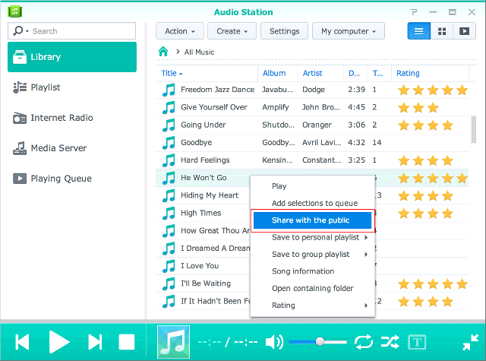The height and width of the screenshot is (361, 486).
Task: Sort by the Artist column
Action: 320,74
